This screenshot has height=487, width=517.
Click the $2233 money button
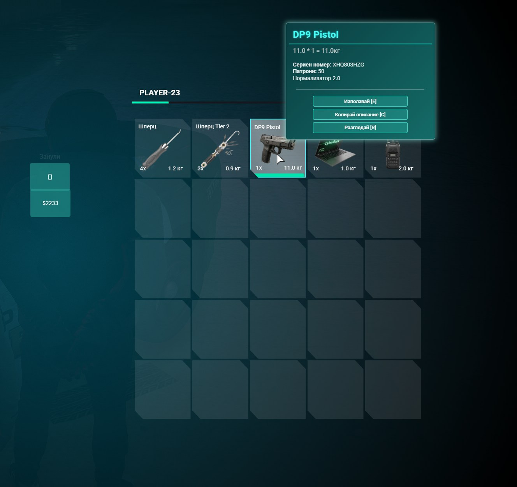tap(50, 203)
